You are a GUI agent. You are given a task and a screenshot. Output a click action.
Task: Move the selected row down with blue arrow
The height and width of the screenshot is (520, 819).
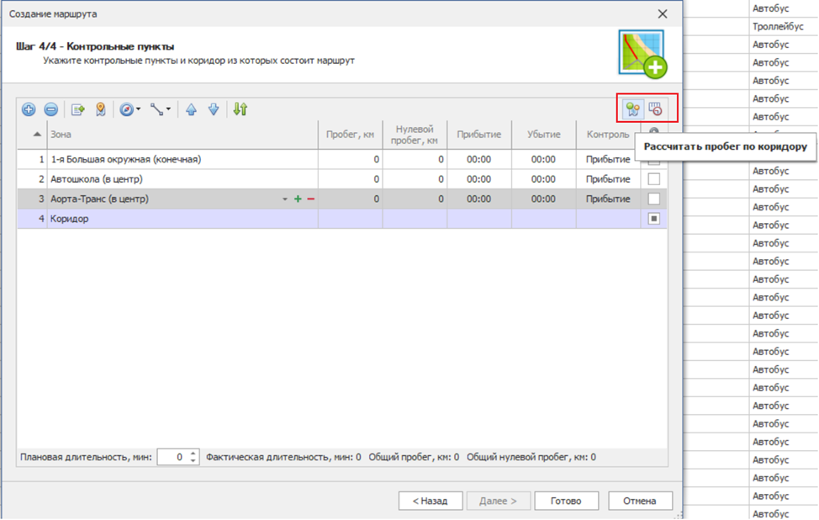click(214, 109)
